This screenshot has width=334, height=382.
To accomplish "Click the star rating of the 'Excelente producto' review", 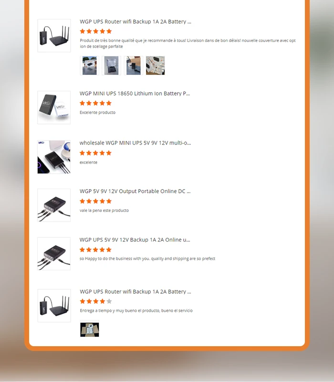I will pyautogui.click(x=95, y=103).
